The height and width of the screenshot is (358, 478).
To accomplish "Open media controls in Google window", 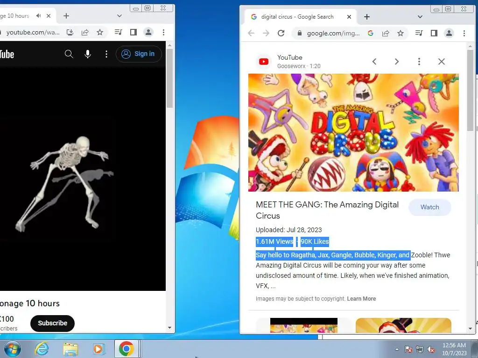I will click(419, 33).
